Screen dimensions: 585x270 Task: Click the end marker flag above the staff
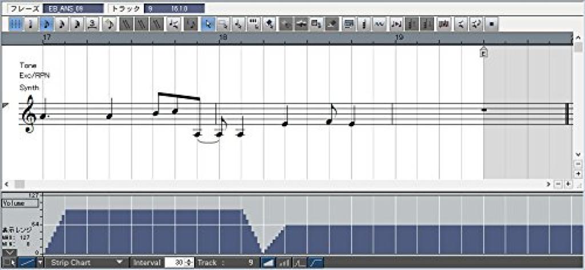483,52
